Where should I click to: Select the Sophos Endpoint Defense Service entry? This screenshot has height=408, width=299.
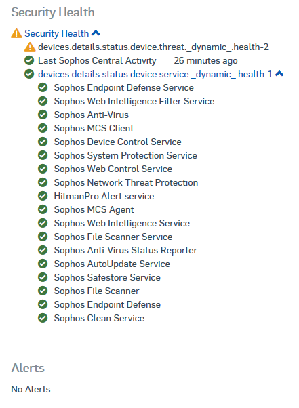coord(124,87)
